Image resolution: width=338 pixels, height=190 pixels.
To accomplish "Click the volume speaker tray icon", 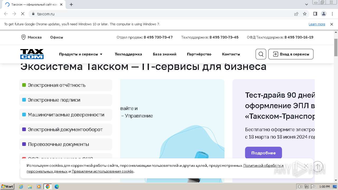I will point(300,187).
